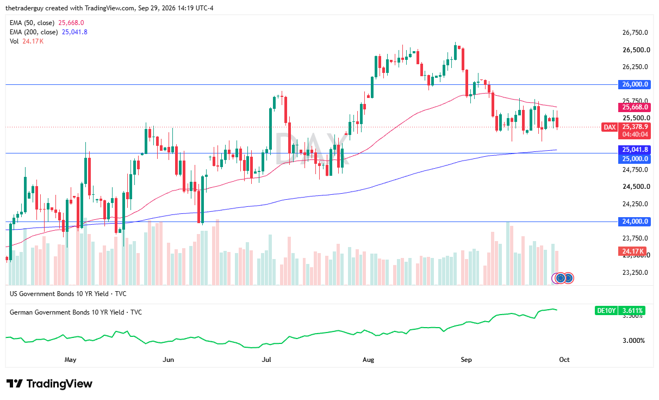Click the 25,378.9 last price tag
659x400 pixels.
634,127
